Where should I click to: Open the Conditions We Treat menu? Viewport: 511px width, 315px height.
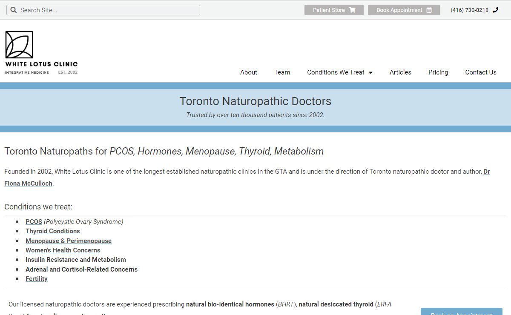(340, 72)
